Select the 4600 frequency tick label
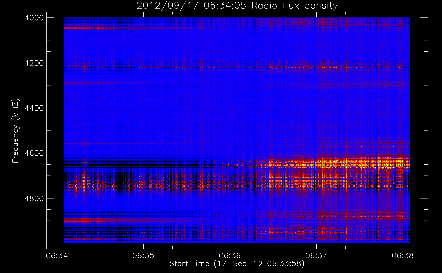The width and height of the screenshot is (442, 273). click(x=34, y=153)
